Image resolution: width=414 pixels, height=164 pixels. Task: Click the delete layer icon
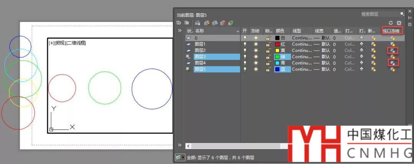pyautogui.click(x=223, y=23)
